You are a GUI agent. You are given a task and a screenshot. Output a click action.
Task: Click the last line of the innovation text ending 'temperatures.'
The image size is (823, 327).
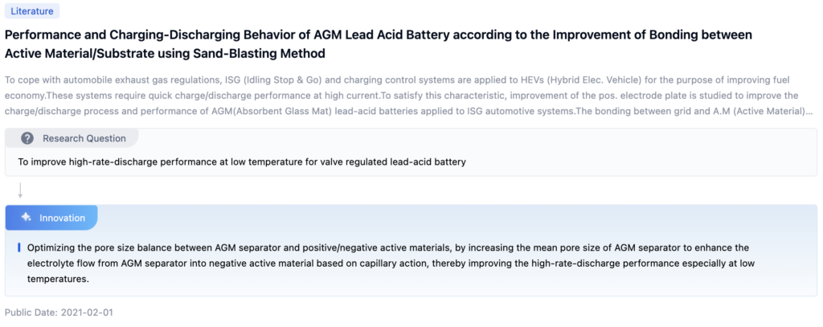coord(58,279)
